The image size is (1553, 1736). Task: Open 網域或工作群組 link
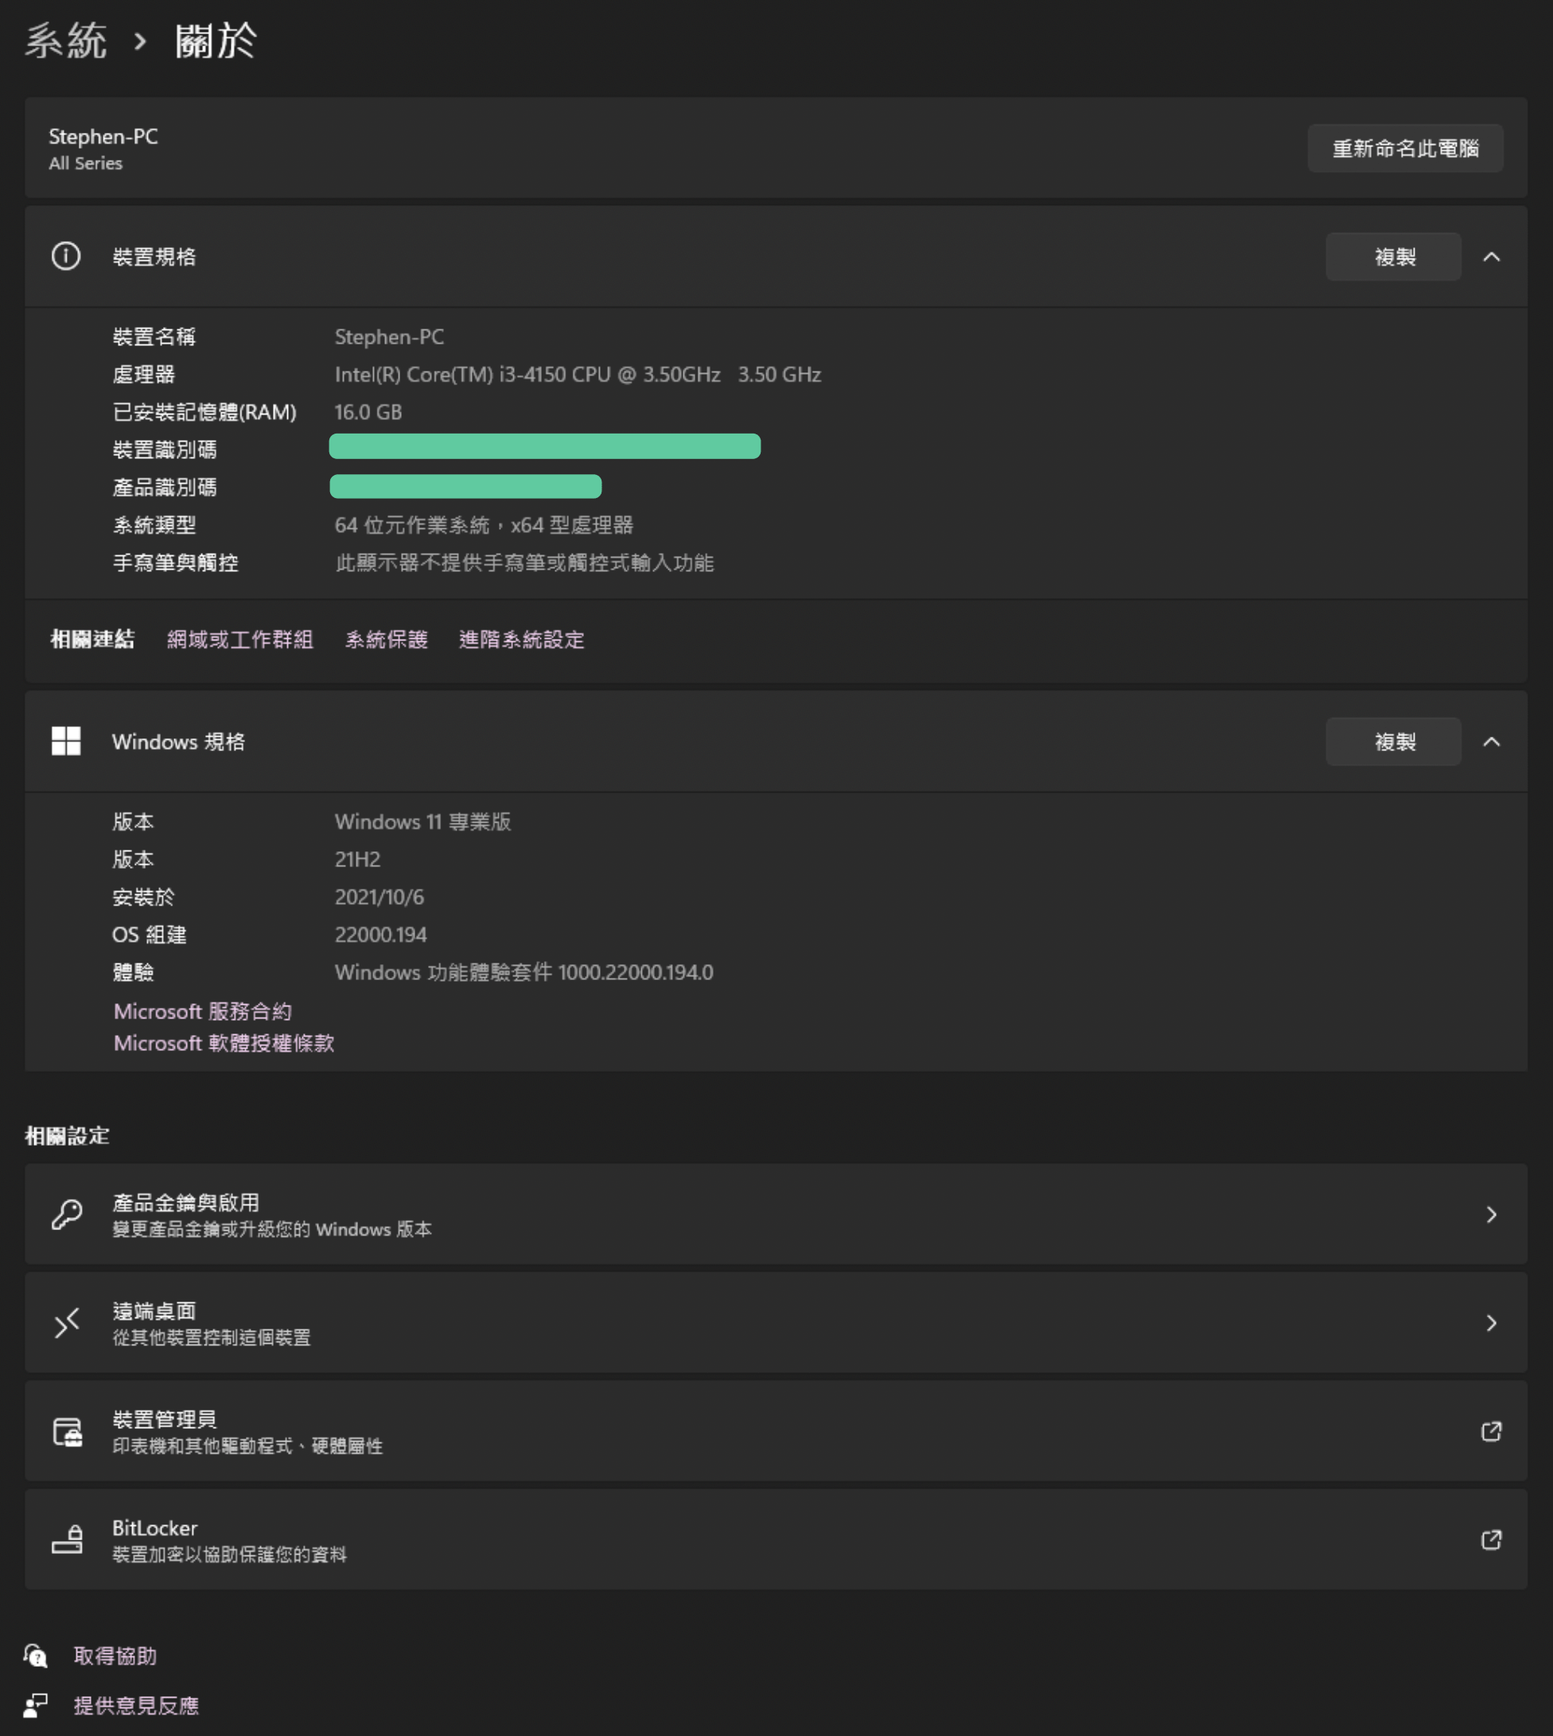tap(239, 639)
